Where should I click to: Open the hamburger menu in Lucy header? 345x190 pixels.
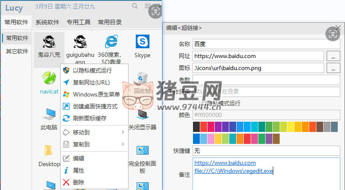tap(147, 6)
